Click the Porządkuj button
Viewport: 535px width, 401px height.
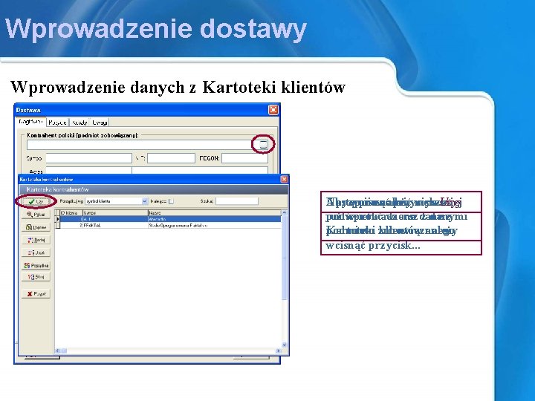pyautogui.click(x=36, y=265)
